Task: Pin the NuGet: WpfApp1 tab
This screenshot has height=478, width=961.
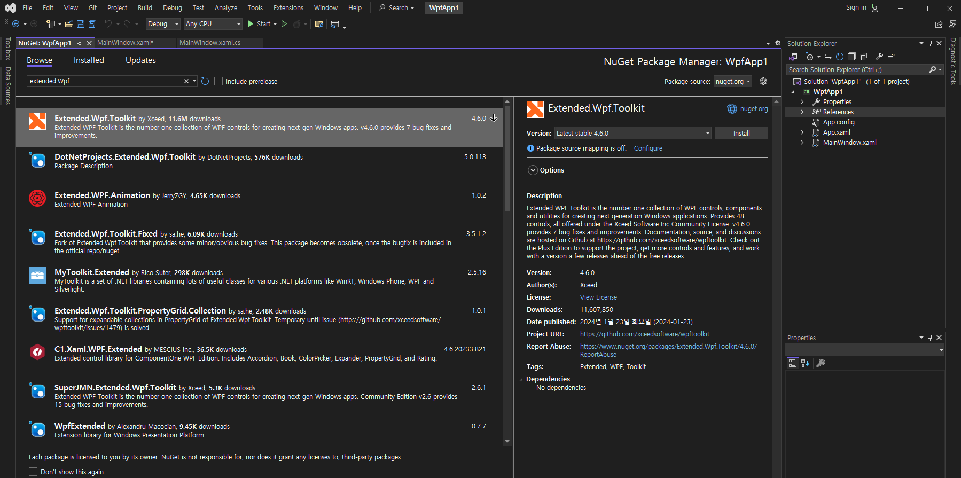Action: (80, 43)
